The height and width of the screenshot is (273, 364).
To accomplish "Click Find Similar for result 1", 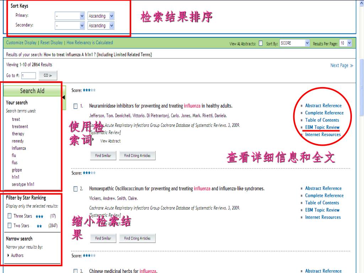I will 103,156.
